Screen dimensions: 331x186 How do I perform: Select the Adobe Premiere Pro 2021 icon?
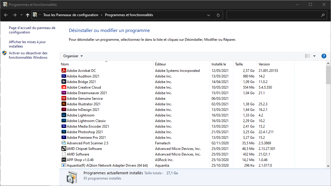click(64, 138)
